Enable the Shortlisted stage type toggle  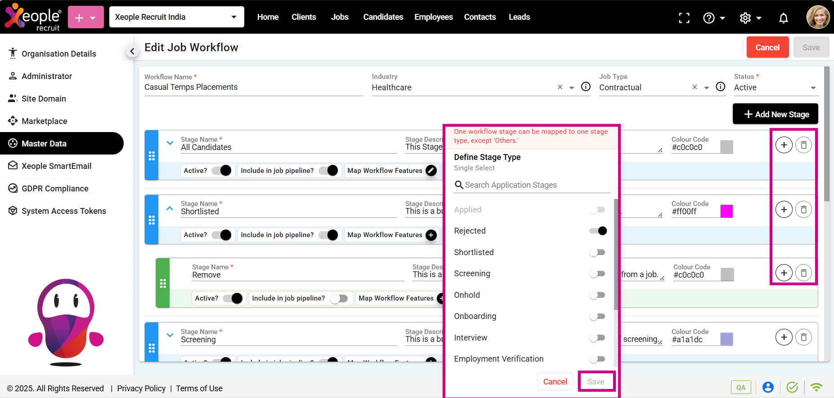click(597, 252)
